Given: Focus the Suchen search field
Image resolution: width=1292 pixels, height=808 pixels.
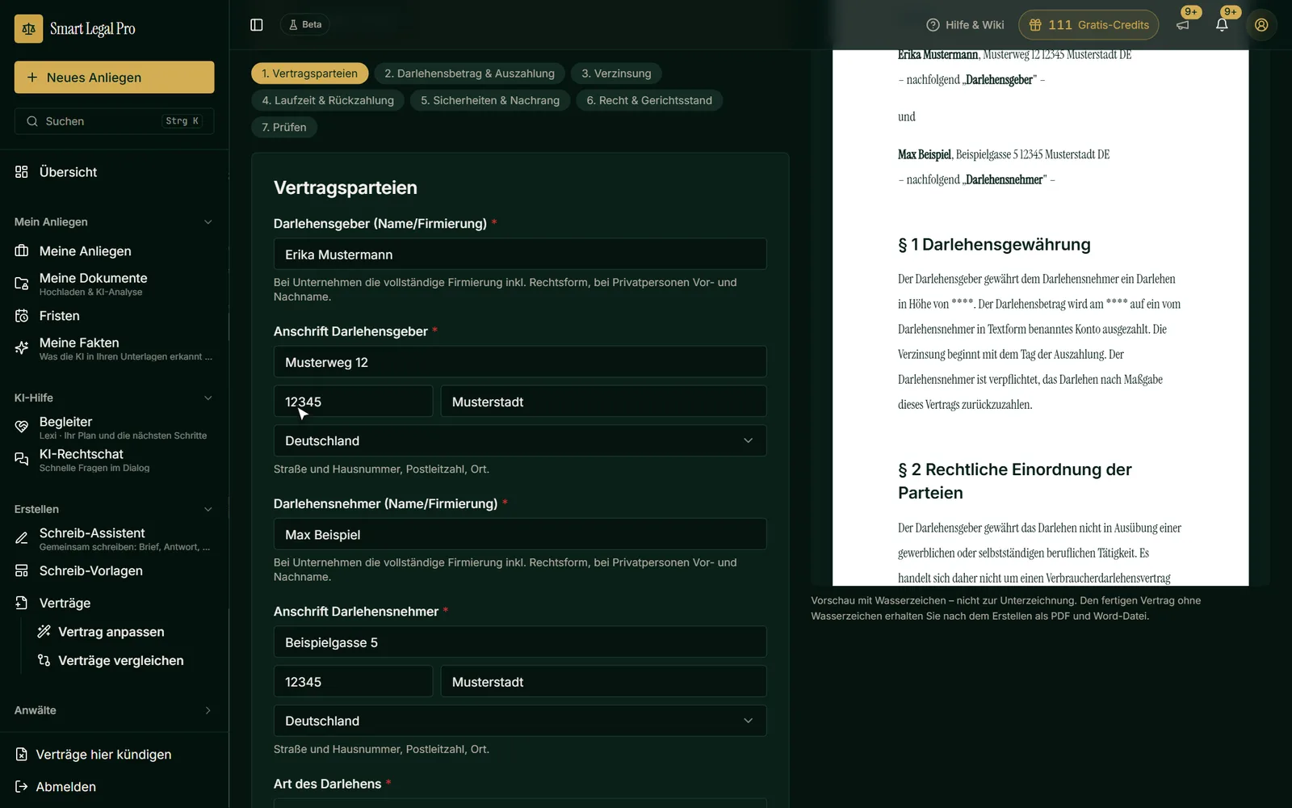Looking at the screenshot, I should [114, 121].
